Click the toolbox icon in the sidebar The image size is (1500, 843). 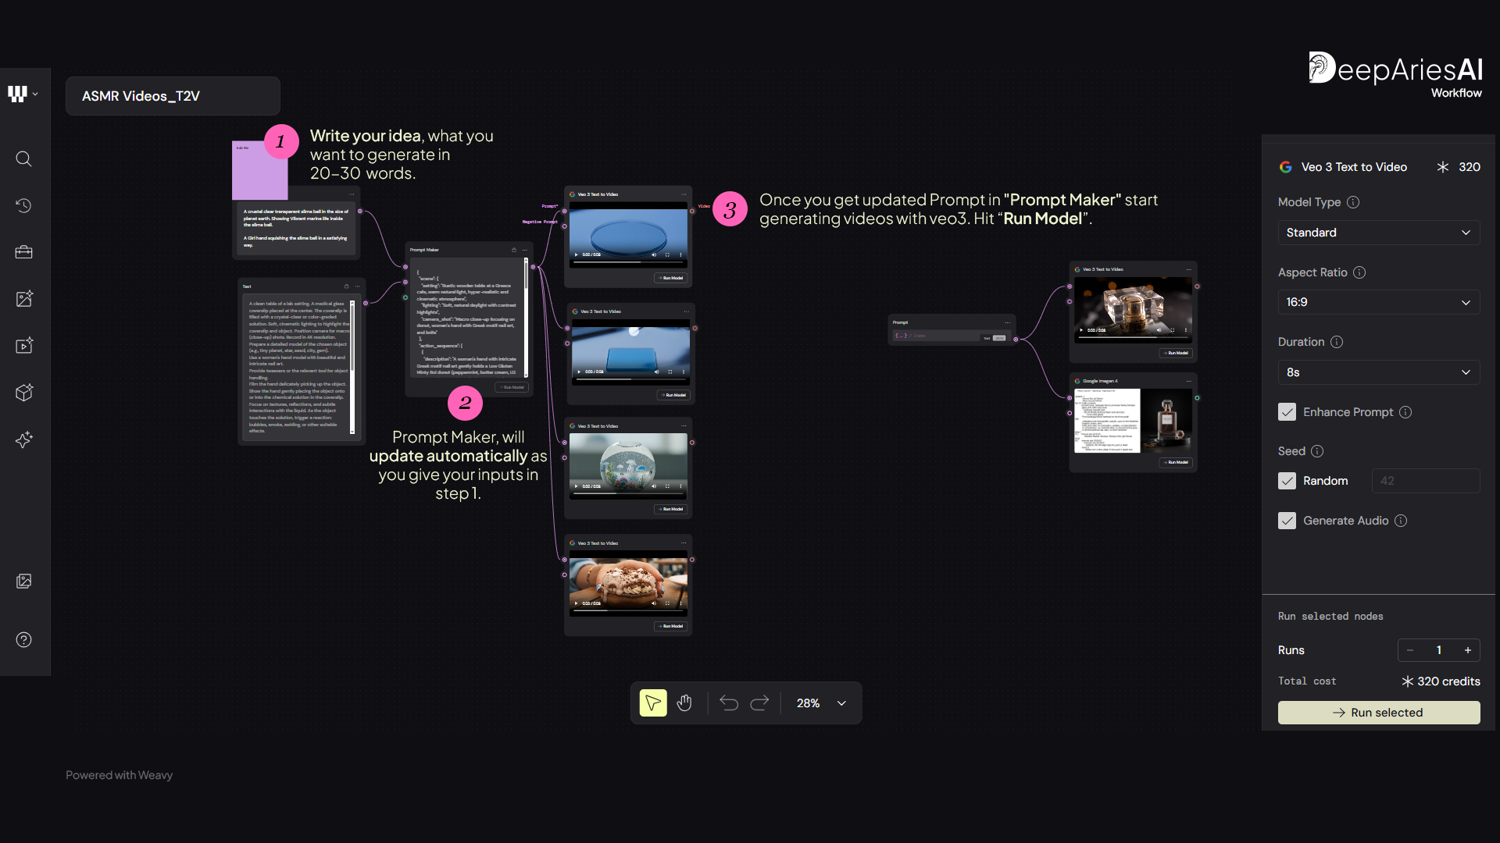coord(23,252)
